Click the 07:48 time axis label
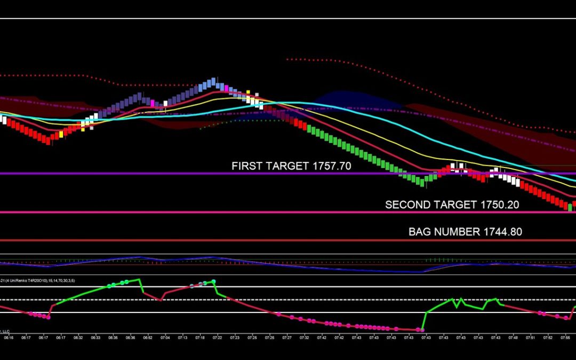The height and width of the screenshot is (360, 576). click(x=514, y=337)
